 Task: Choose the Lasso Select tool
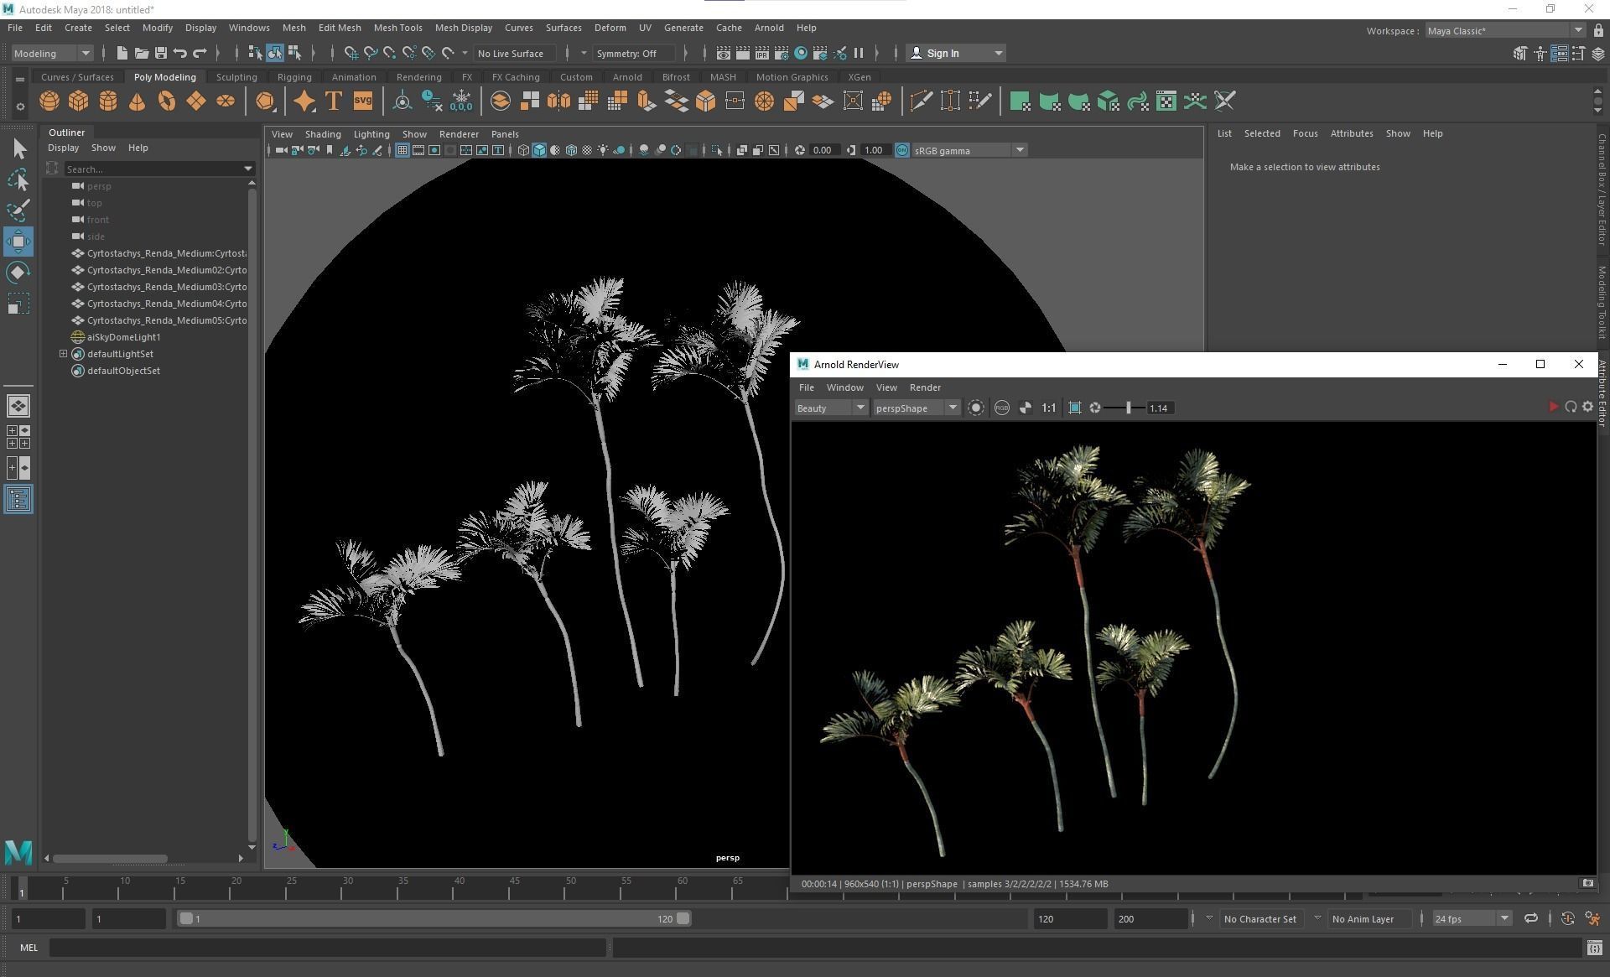[x=18, y=180]
